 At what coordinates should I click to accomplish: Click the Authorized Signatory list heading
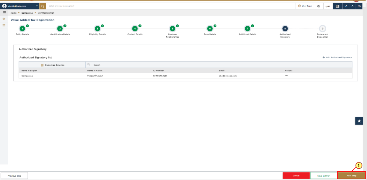tap(35, 57)
